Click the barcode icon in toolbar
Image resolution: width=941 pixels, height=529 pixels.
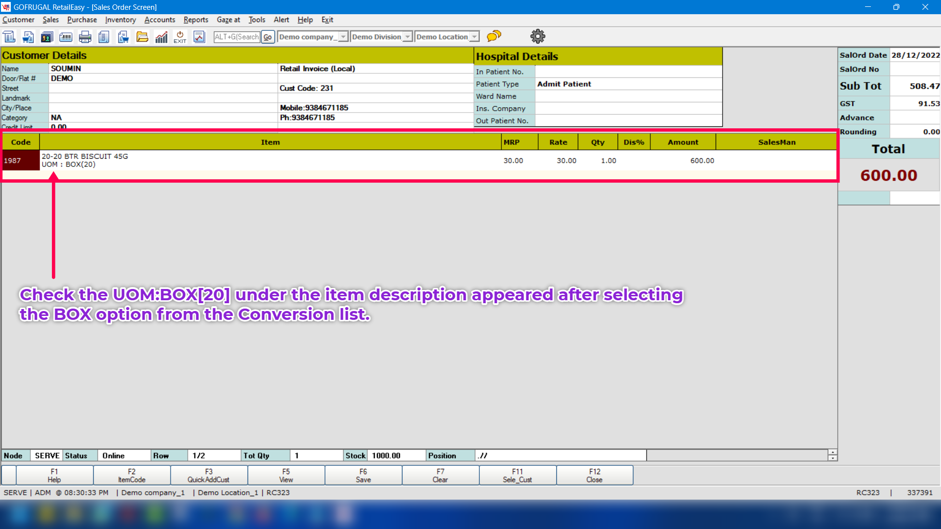[66, 37]
